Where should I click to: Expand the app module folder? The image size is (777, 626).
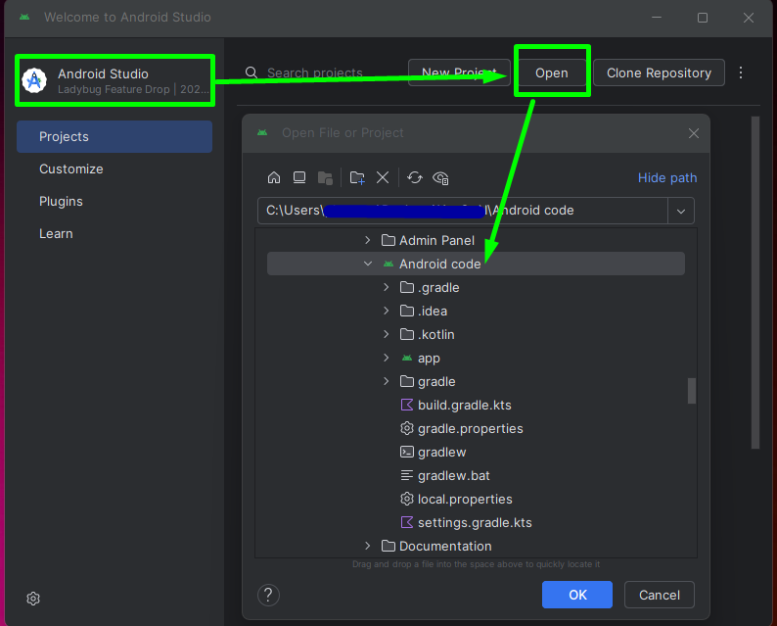[x=387, y=359]
